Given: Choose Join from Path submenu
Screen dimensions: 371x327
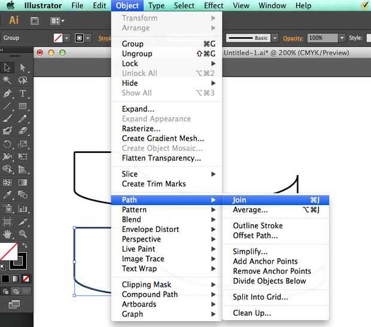Looking at the screenshot, I should coord(276,200).
